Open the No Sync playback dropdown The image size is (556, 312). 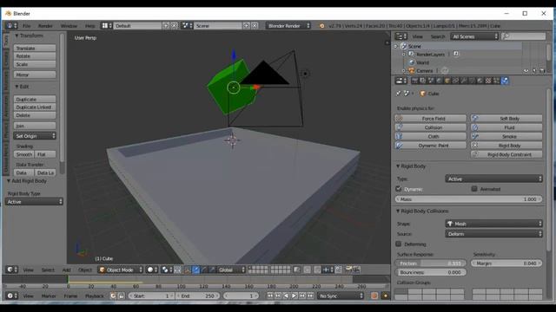(341, 296)
